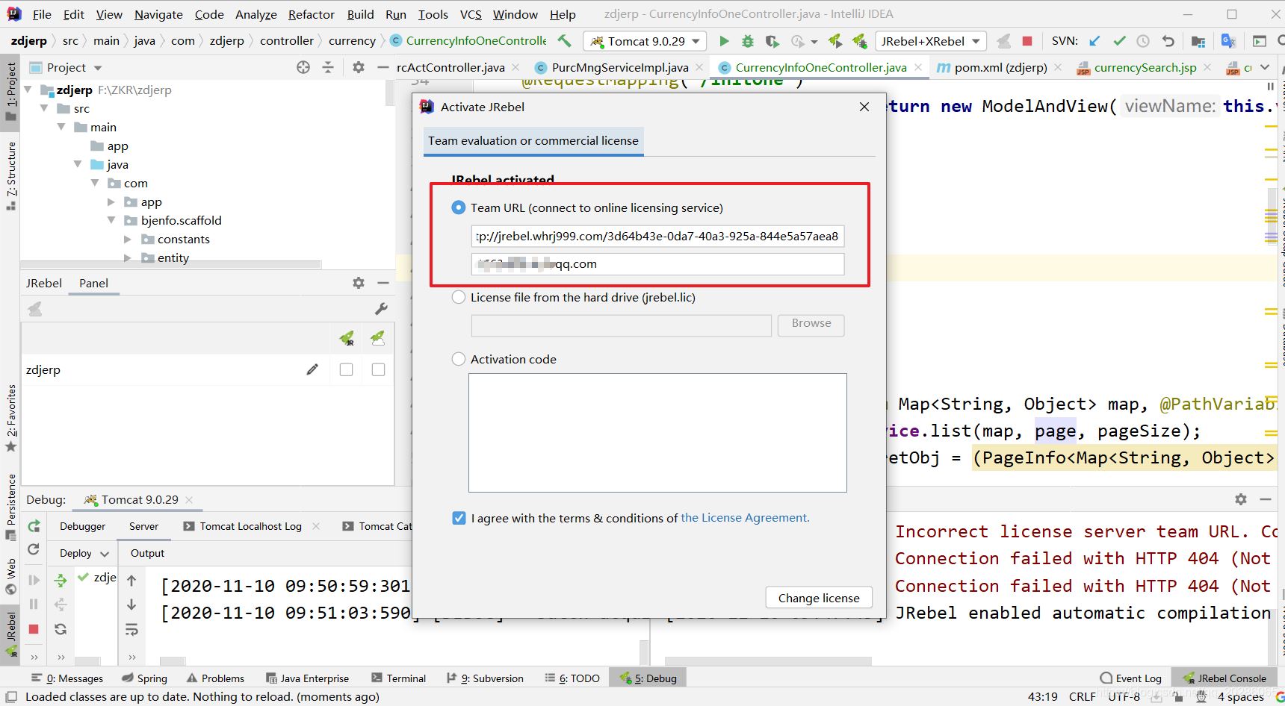Screen dimensions: 1285x706
Task: Uncheck the License Agreement terms checkbox
Action: pos(459,518)
